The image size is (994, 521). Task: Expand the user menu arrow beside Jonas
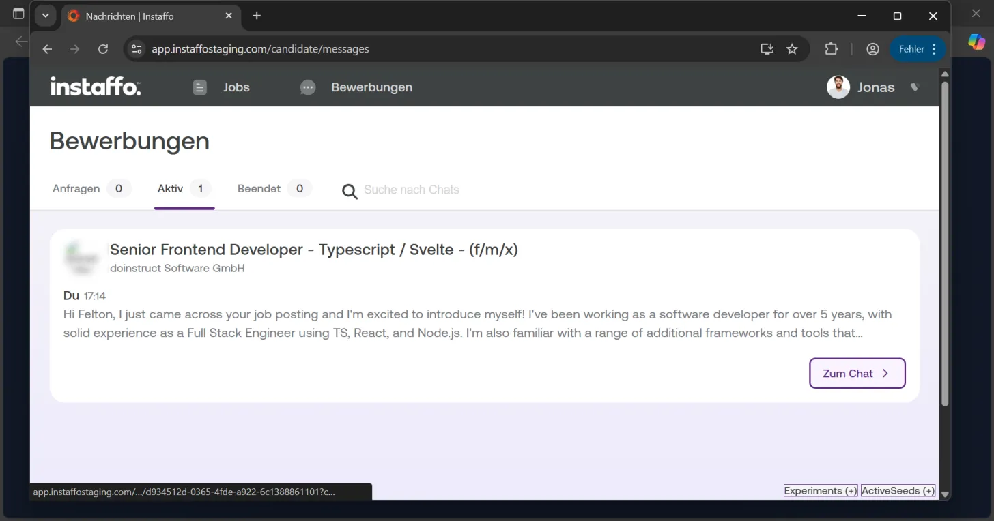915,87
